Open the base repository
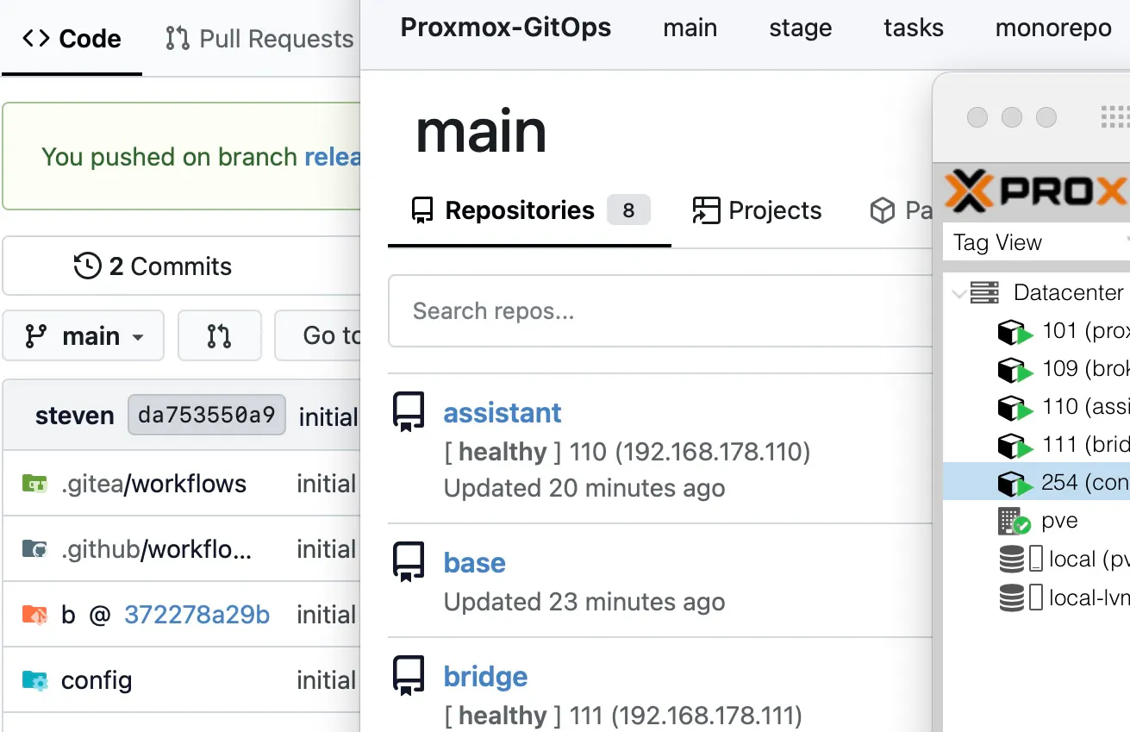 tap(475, 563)
